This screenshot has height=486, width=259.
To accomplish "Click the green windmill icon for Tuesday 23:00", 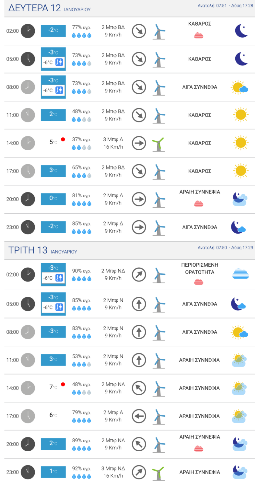I will (x=158, y=473).
